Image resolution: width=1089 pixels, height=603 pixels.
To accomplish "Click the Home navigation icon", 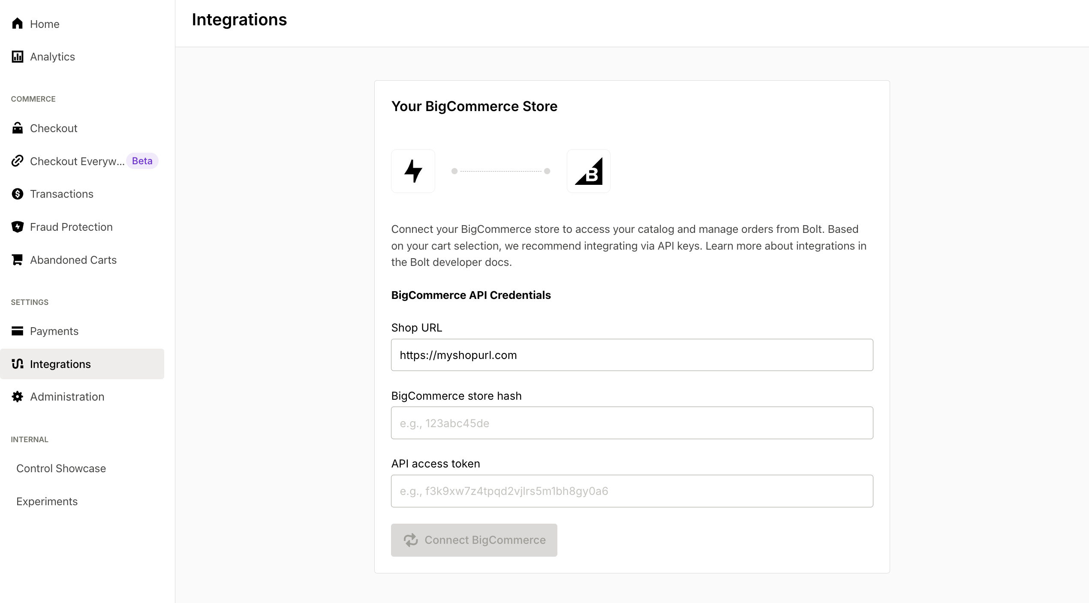I will click(x=18, y=23).
